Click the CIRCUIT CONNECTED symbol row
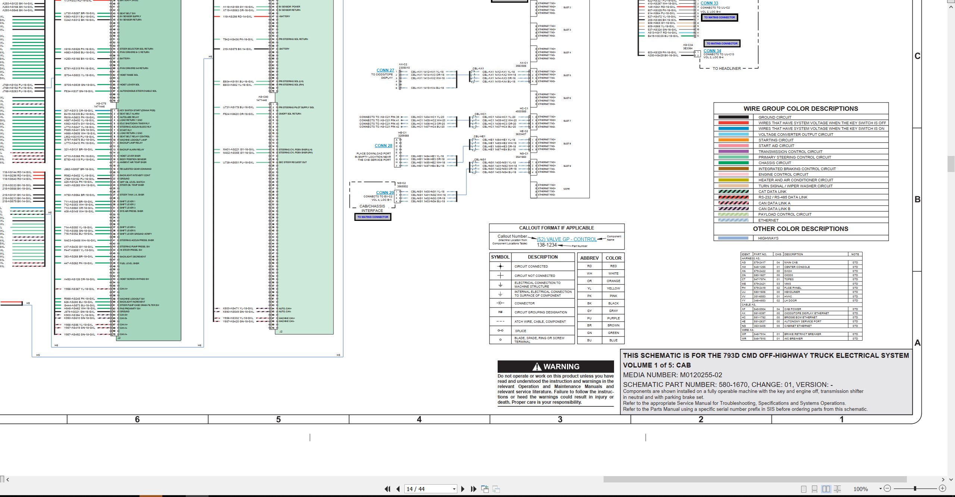The height and width of the screenshot is (497, 955). point(532,266)
